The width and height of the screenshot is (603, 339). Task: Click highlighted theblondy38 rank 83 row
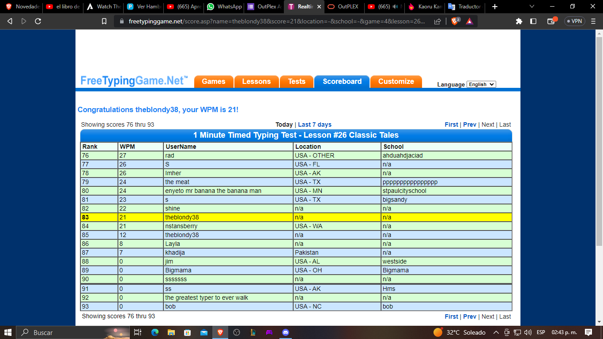pyautogui.click(x=296, y=217)
